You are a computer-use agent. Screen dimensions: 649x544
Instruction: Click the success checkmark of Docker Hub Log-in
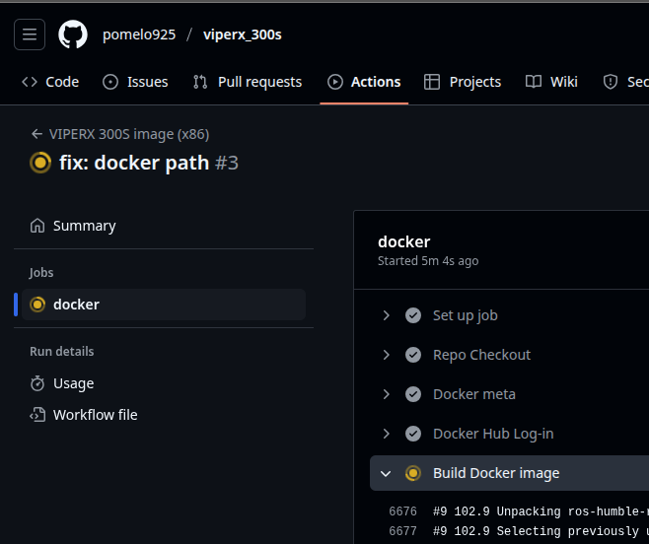(x=413, y=434)
